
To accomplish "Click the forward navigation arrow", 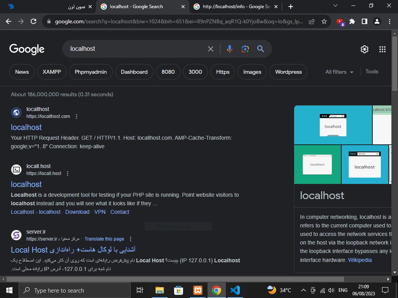I will pyautogui.click(x=21, y=22).
